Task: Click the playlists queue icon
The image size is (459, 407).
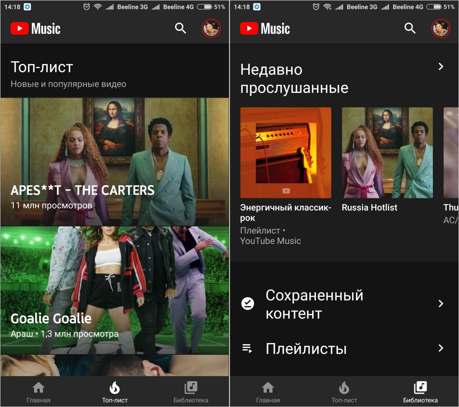Action: pos(247,348)
